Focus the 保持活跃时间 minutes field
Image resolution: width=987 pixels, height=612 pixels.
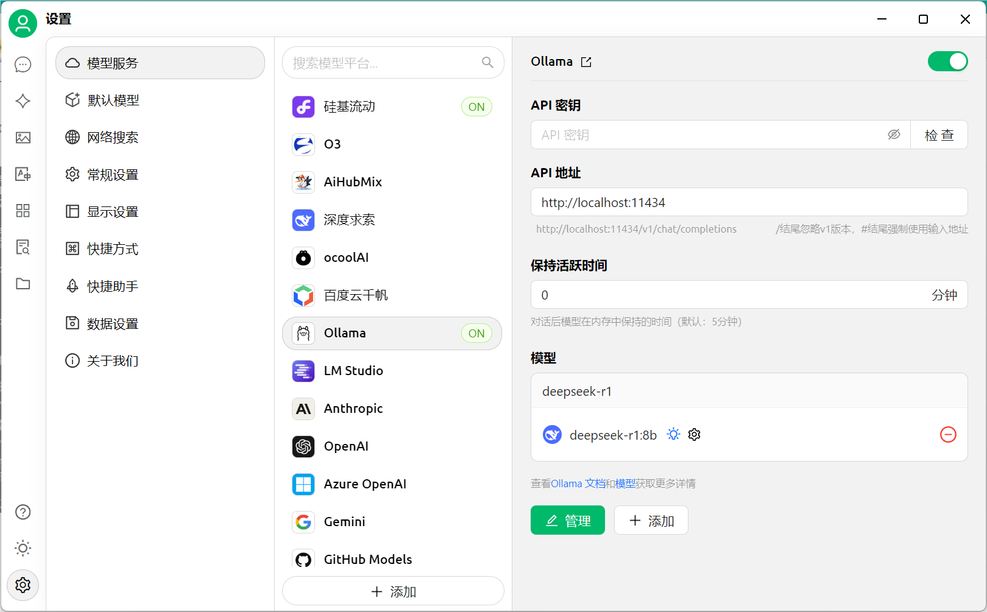pyautogui.click(x=749, y=295)
